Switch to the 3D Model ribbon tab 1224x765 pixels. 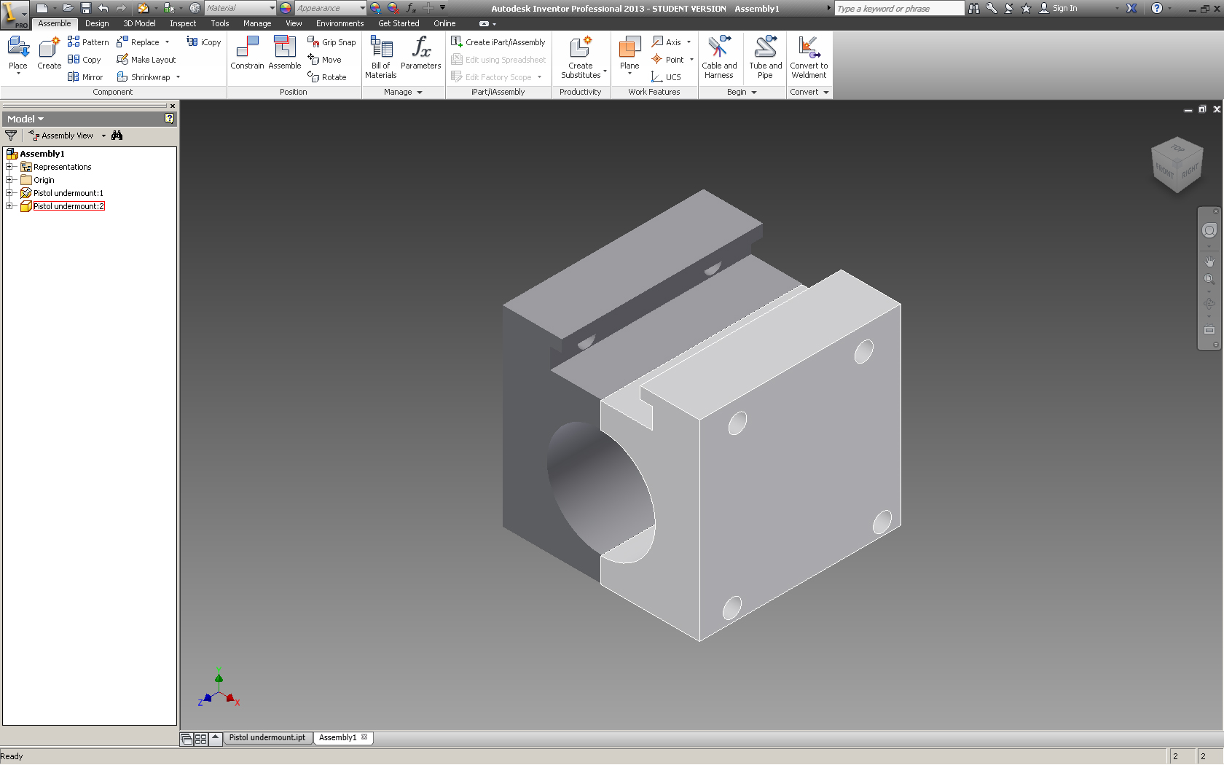point(139,23)
